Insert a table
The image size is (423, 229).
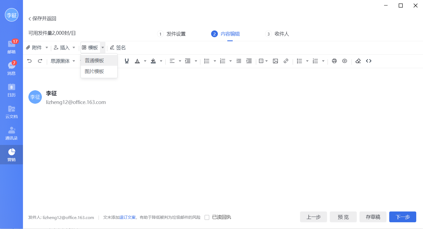(261, 61)
